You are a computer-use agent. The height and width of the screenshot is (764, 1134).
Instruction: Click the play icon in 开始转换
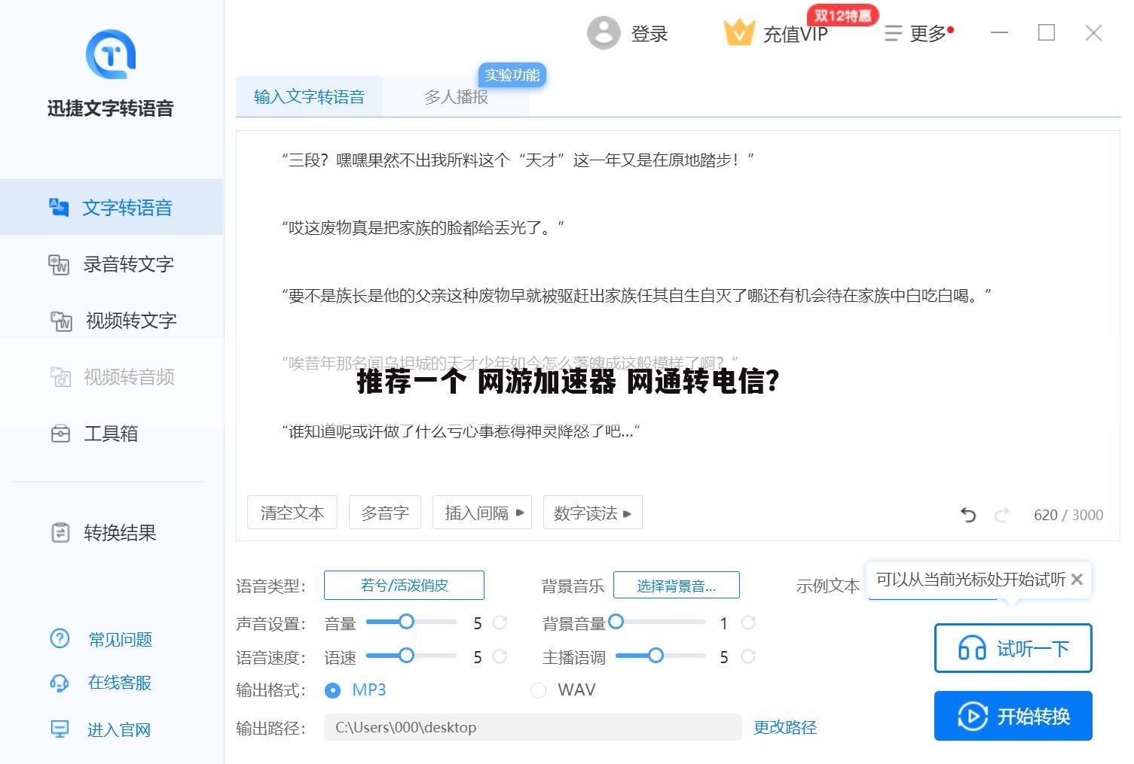coord(973,716)
